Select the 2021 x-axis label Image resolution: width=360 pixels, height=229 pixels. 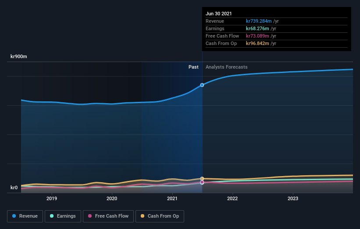172,198
